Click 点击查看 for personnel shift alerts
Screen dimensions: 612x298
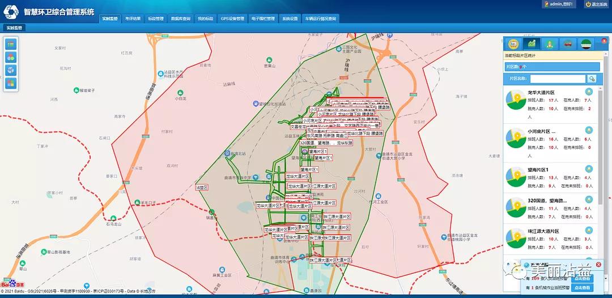coord(582,279)
